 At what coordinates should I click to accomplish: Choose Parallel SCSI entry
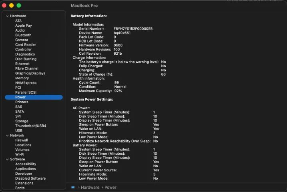[26, 92]
